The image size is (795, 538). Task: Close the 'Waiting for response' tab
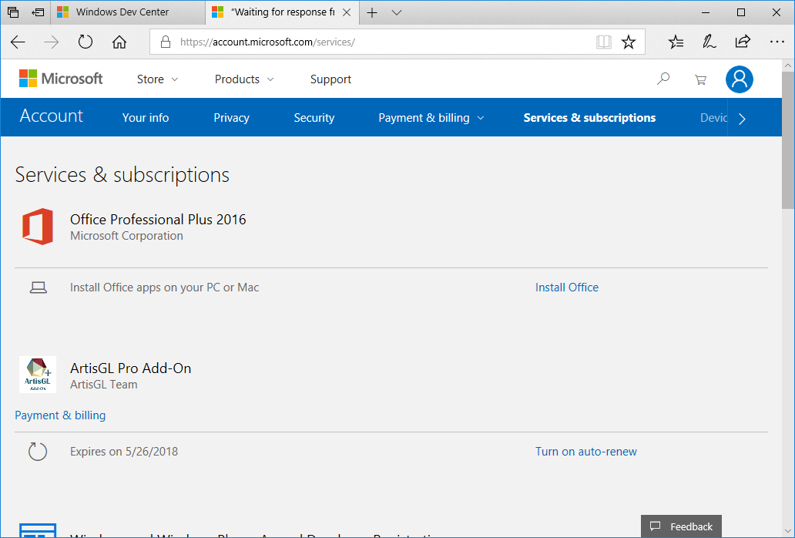click(347, 12)
